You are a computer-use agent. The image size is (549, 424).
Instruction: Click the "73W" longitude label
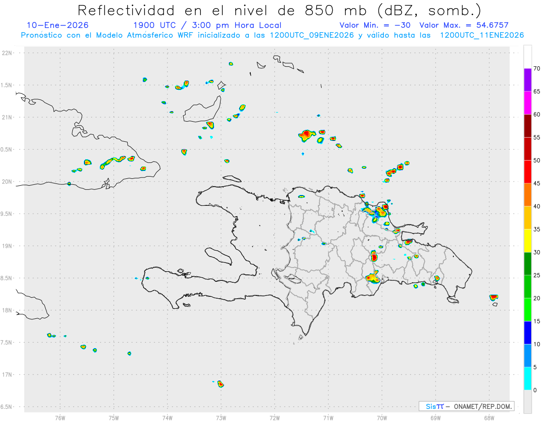[221, 418]
